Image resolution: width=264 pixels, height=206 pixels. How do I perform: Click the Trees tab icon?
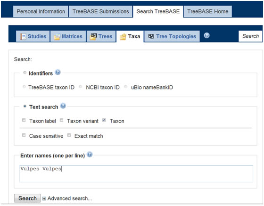[x=93, y=36]
